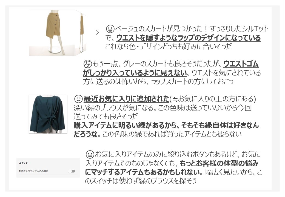Viewport: 285px width, 197px height.
Task: Select the partially visible side-view skirt image
Action: (x=81, y=33)
